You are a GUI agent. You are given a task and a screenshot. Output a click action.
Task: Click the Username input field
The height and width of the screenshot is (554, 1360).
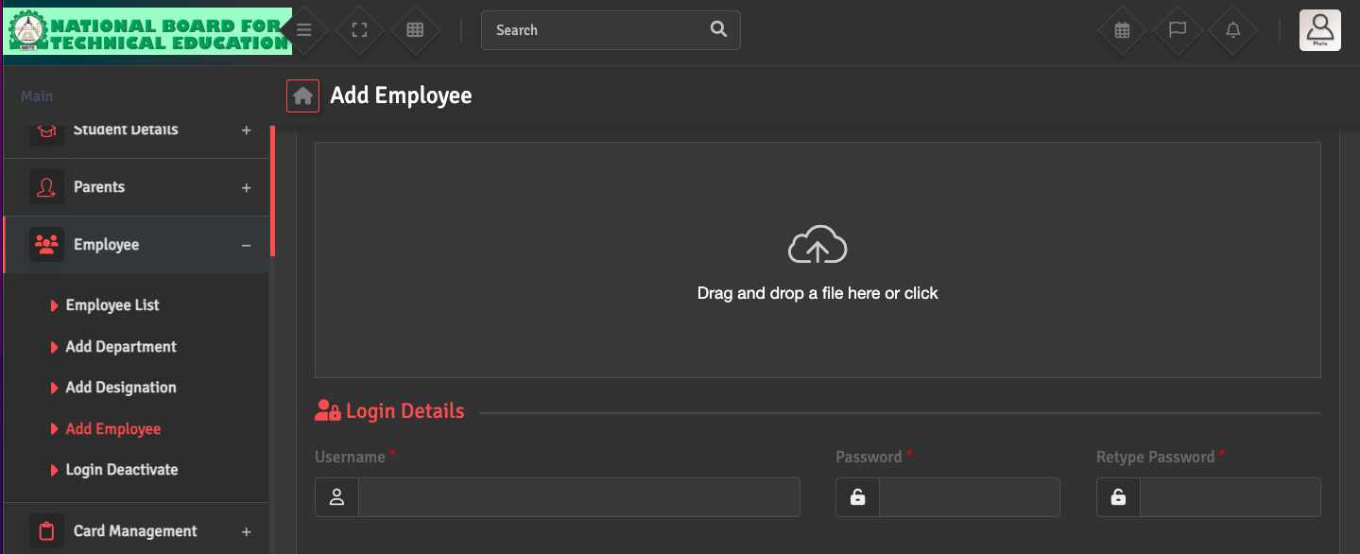coord(578,497)
